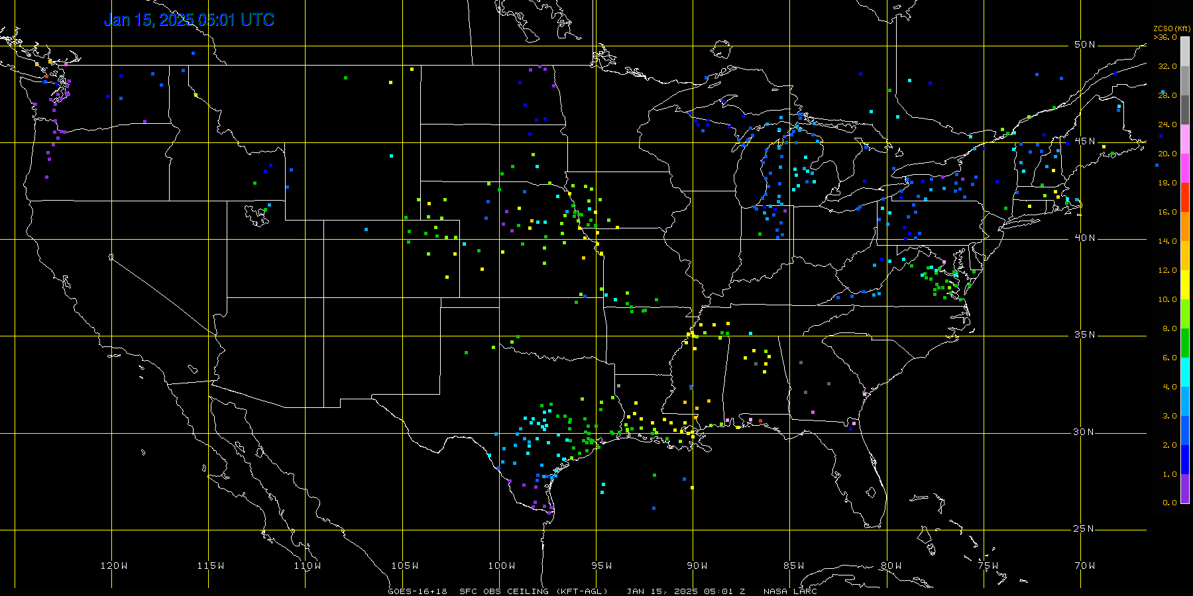The width and height of the screenshot is (1193, 596).
Task: Click the 85W longitude label
Action: (794, 566)
